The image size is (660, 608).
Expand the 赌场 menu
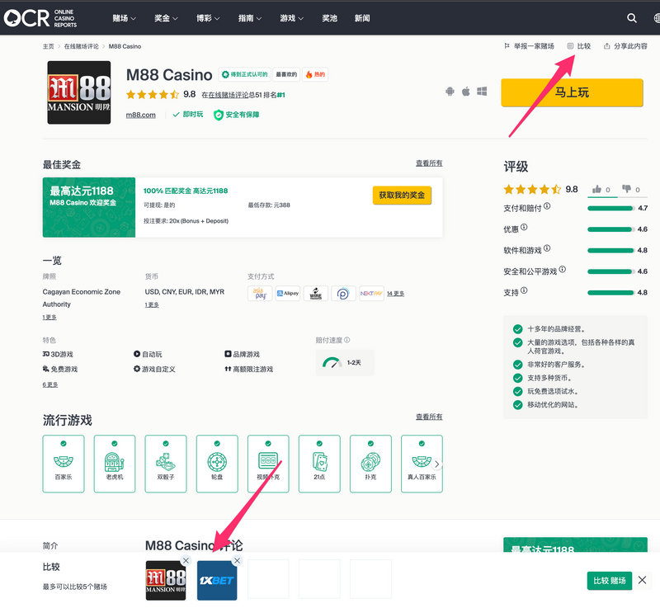(125, 18)
